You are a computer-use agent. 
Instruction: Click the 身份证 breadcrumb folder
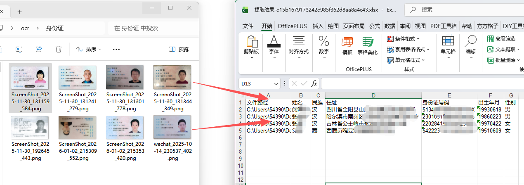pyautogui.click(x=55, y=28)
